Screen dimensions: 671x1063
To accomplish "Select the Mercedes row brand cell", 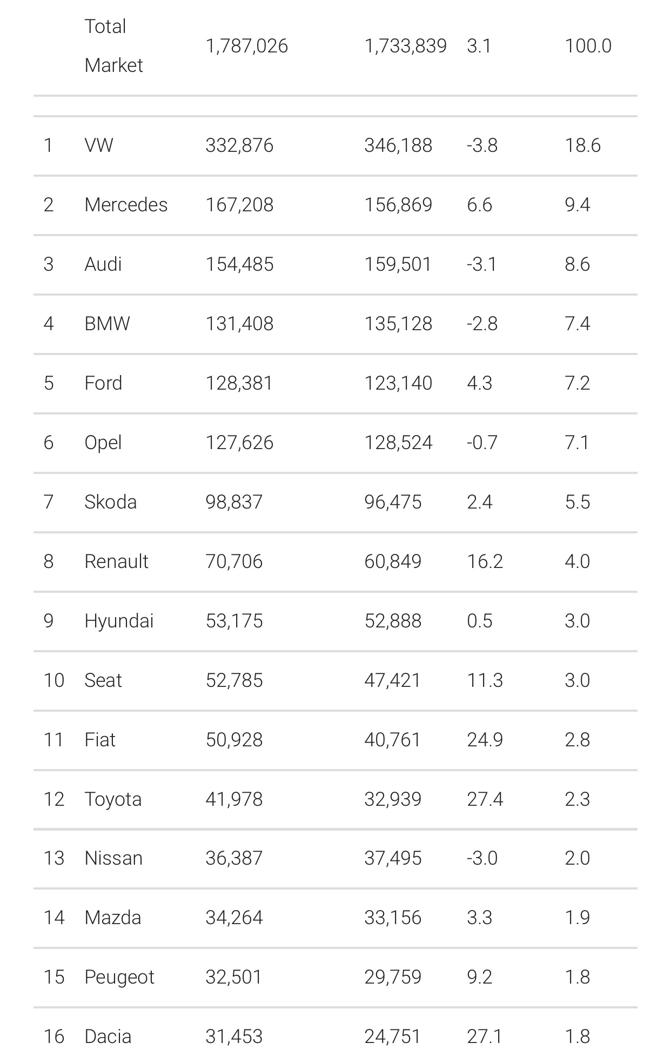I will 126,205.
